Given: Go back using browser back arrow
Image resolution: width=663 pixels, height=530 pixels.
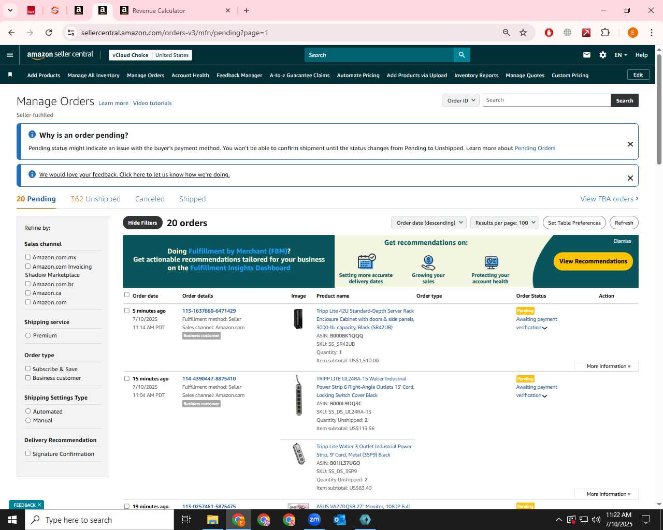Looking at the screenshot, I should (x=11, y=33).
